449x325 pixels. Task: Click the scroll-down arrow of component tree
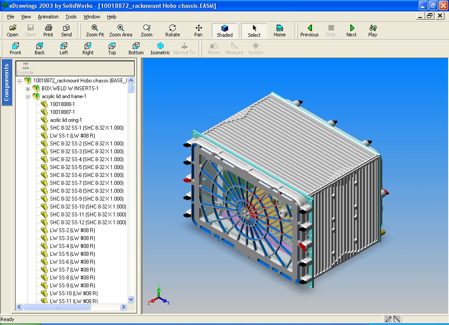(131, 300)
